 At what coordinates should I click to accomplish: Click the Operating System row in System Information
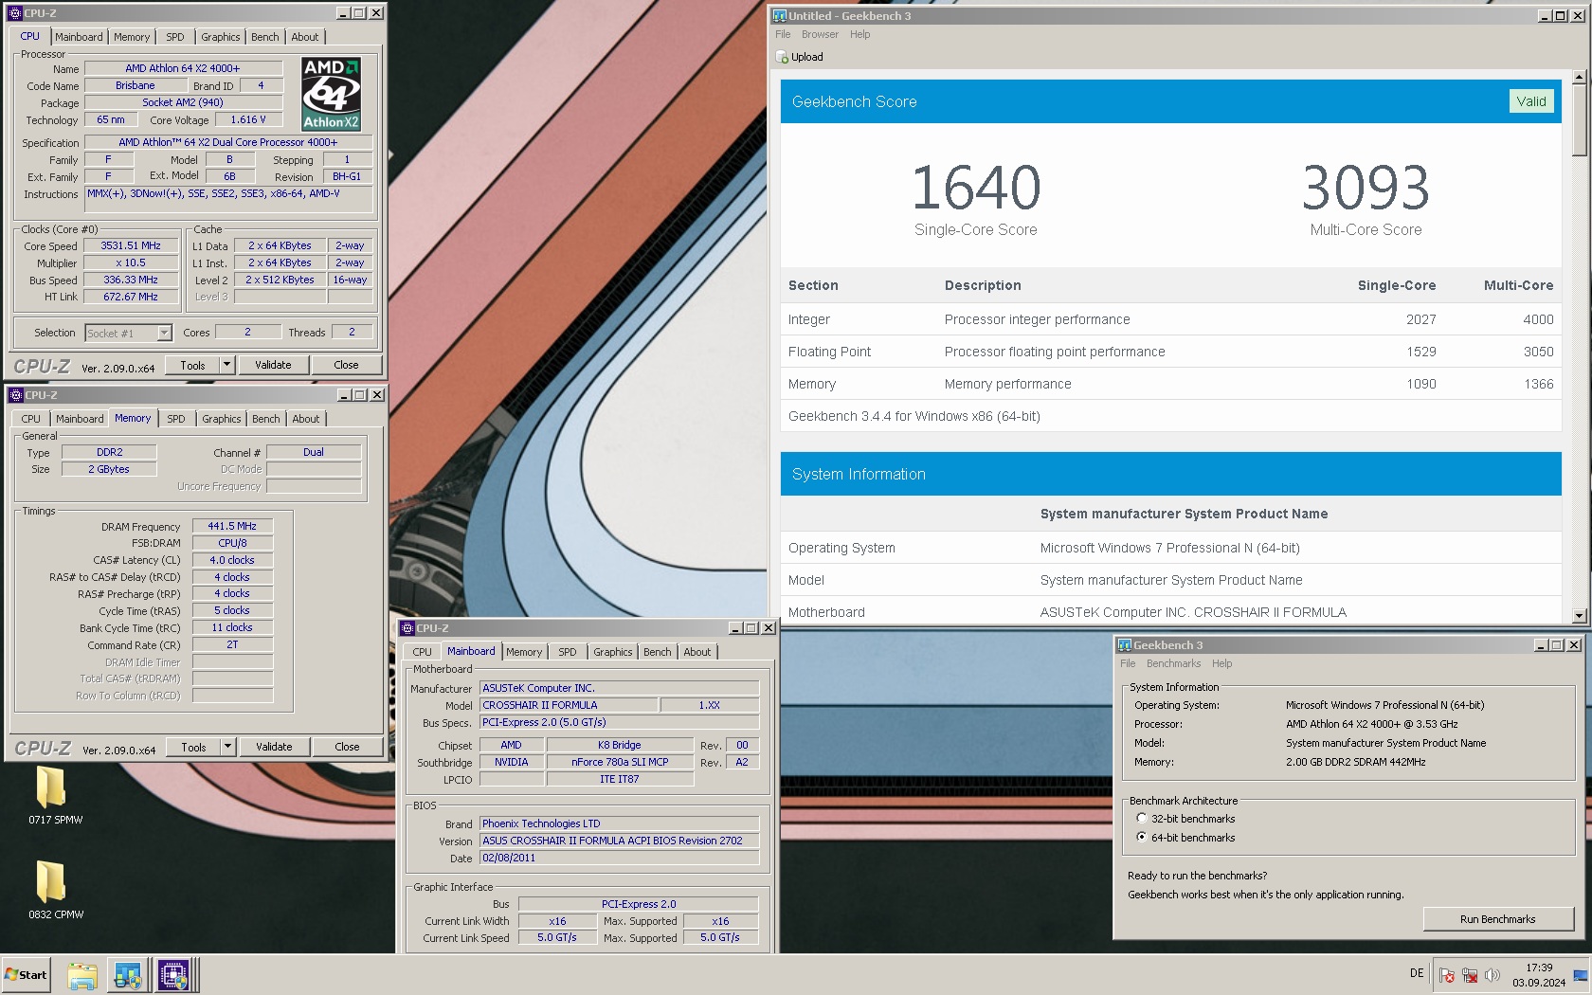click(1170, 548)
